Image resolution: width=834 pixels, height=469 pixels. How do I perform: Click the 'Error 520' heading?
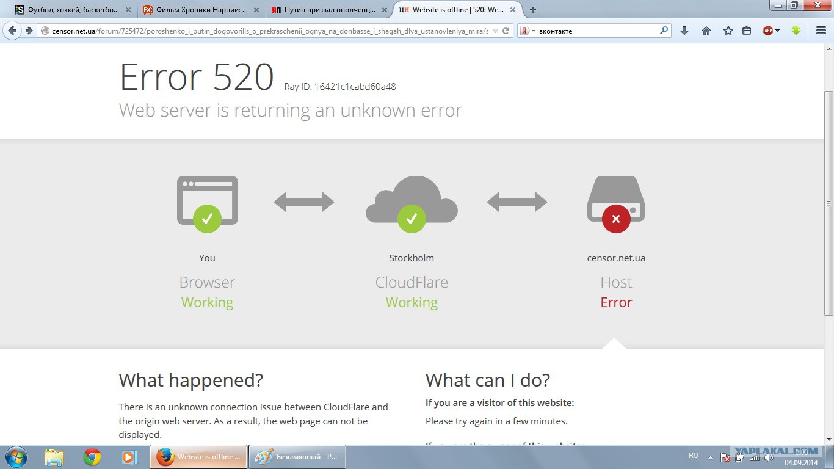197,77
